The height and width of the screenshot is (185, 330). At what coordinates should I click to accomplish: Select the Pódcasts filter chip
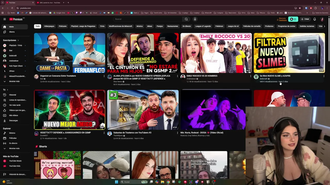pyautogui.click(x=63, y=26)
